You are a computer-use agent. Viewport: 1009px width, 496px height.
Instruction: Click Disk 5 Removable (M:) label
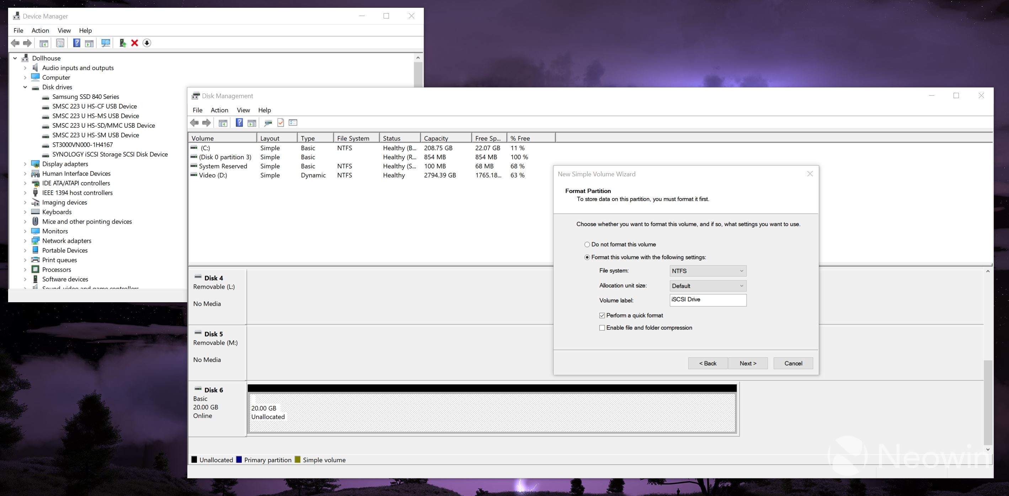coord(215,343)
